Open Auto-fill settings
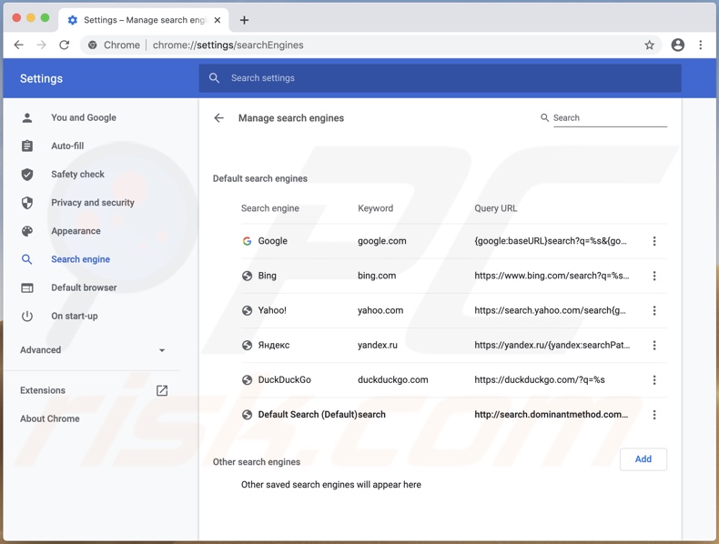 tap(67, 146)
